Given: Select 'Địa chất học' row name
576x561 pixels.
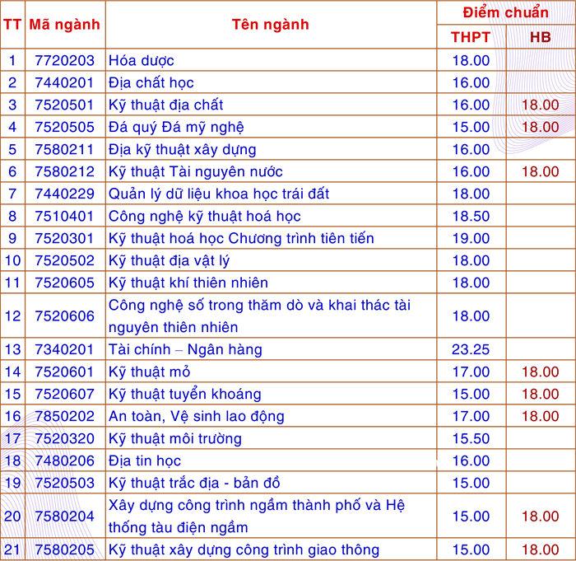Looking at the screenshot, I should [151, 82].
